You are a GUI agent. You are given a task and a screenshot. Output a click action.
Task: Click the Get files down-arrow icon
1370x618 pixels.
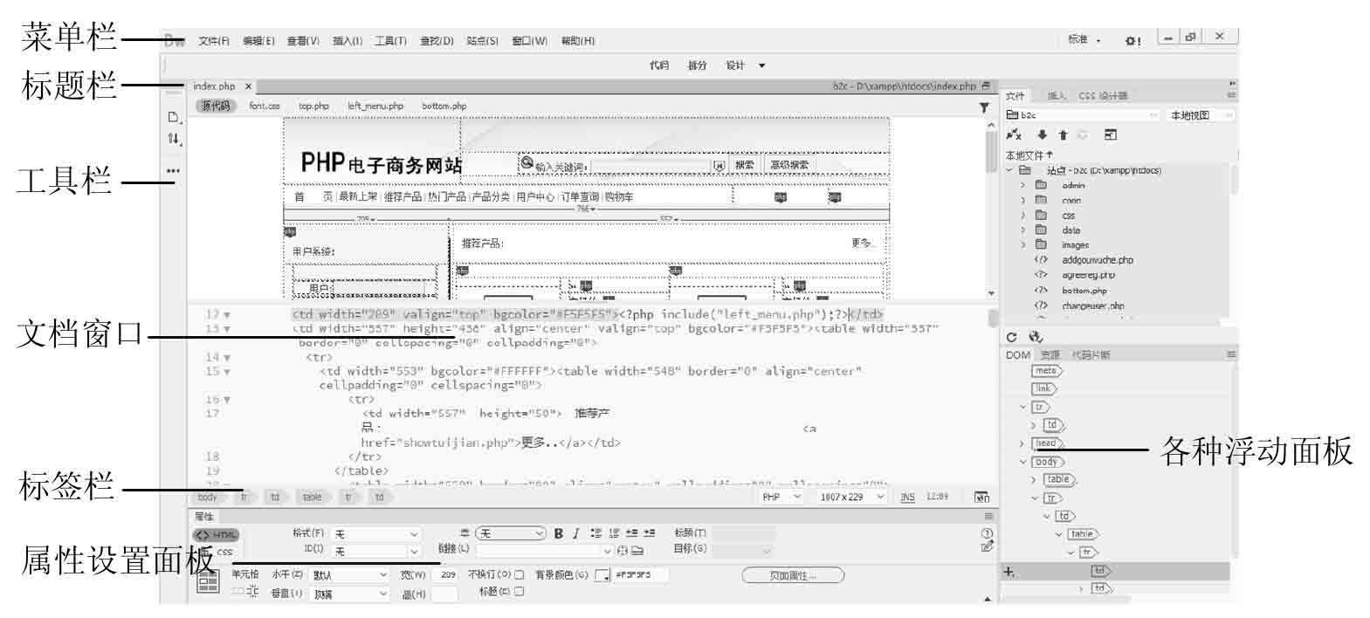(x=1042, y=134)
